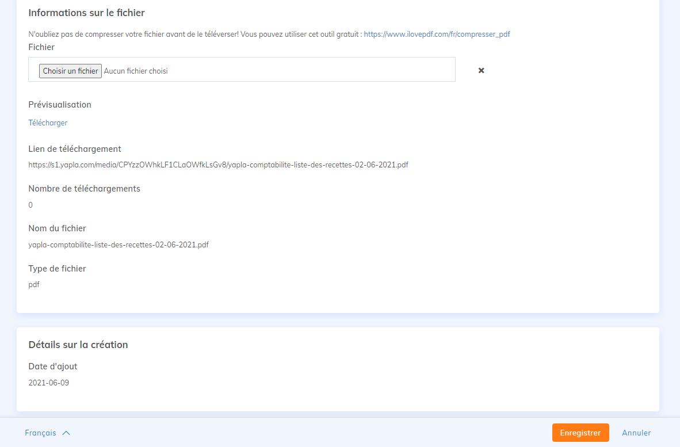Screen dimensions: 680x447
Task: Click the X icon to clear file
Action: point(482,70)
